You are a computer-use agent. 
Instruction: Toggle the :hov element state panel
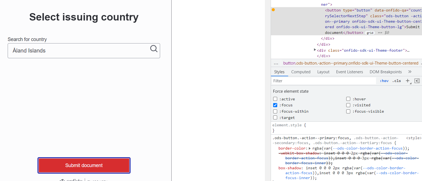coord(384,81)
